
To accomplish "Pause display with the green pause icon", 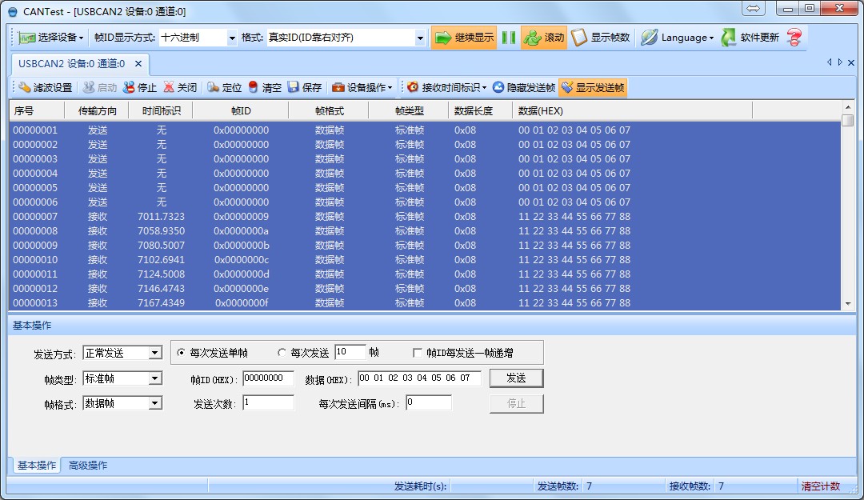I will pyautogui.click(x=508, y=37).
